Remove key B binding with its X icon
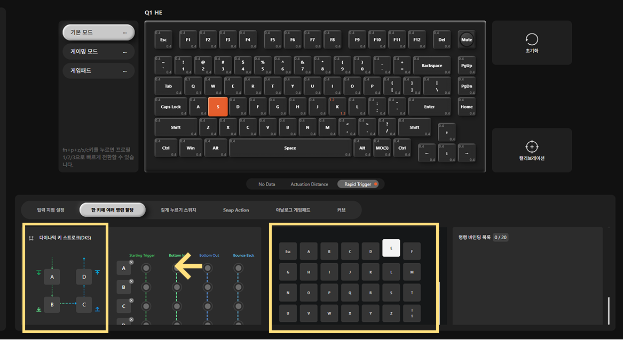 tap(131, 281)
